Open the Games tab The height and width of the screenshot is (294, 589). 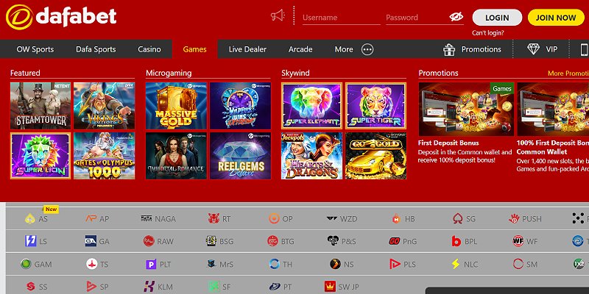pos(194,49)
